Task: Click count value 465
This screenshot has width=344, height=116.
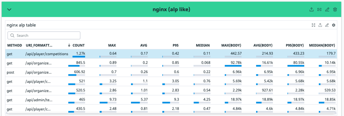Action: click(82, 100)
